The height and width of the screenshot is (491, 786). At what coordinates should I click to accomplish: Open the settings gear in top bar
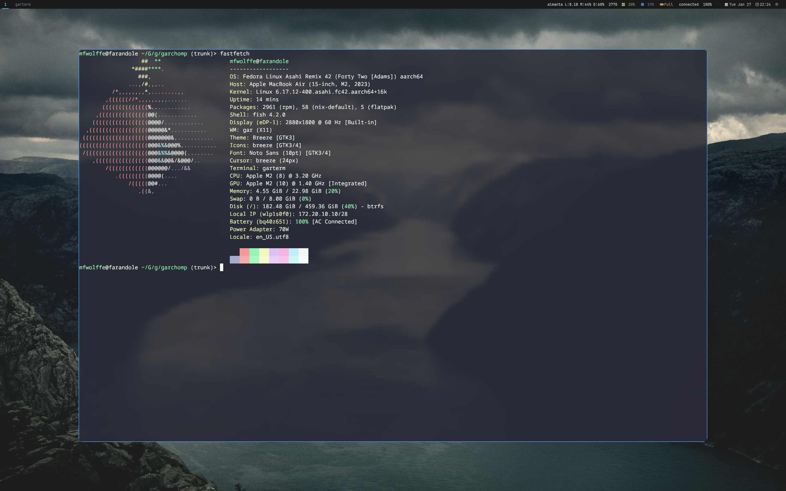pos(776,5)
